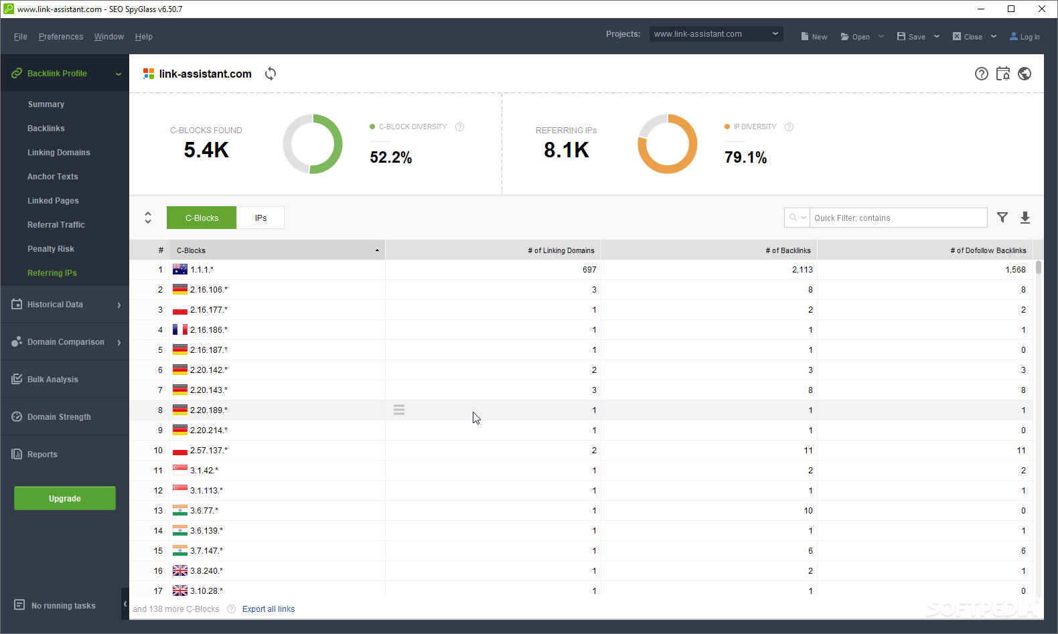Viewport: 1058px width, 634px height.
Task: Open the advanced filter funnel icon
Action: tap(1002, 218)
